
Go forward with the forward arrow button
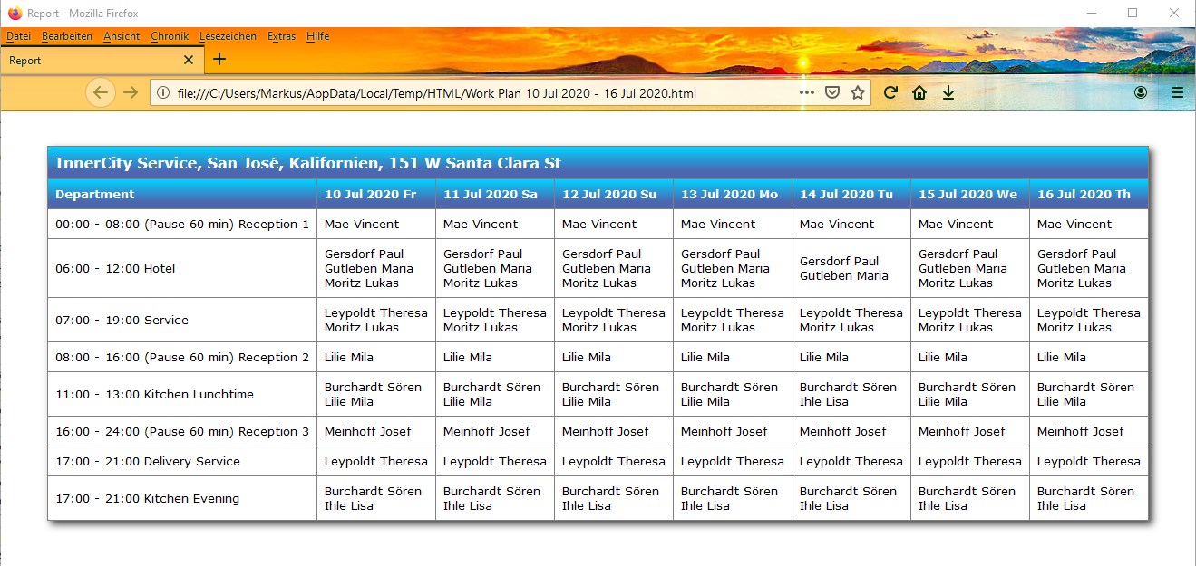(x=131, y=92)
